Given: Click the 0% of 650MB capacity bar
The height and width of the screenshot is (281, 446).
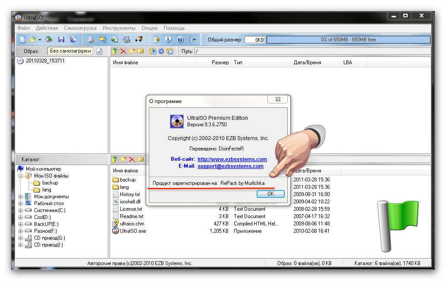Looking at the screenshot, I should (x=348, y=40).
